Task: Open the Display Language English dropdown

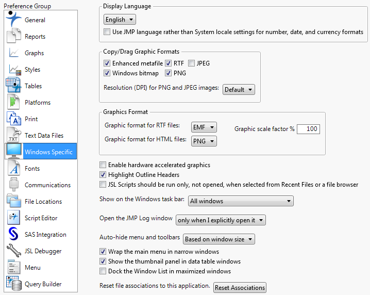Action: 120,20
